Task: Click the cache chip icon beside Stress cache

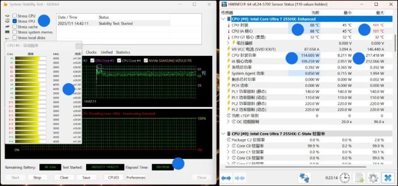Action: [7, 27]
